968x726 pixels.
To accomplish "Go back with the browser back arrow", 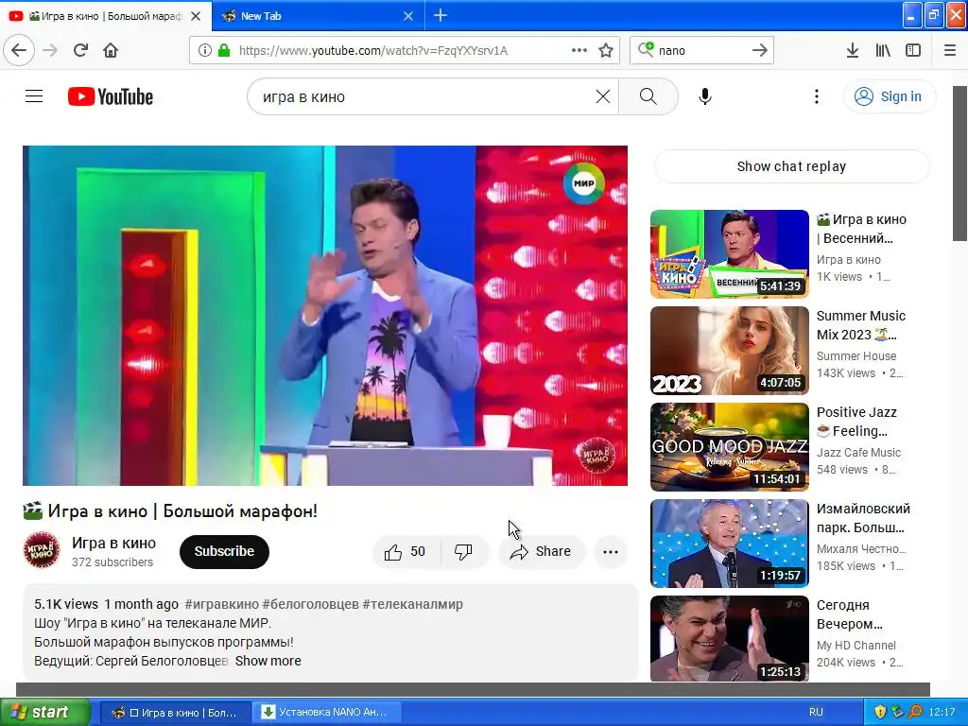I will (19, 50).
